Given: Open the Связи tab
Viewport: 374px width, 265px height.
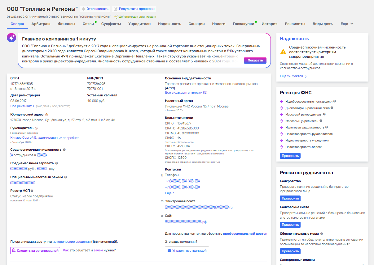Looking at the screenshot, I should coord(88,24).
